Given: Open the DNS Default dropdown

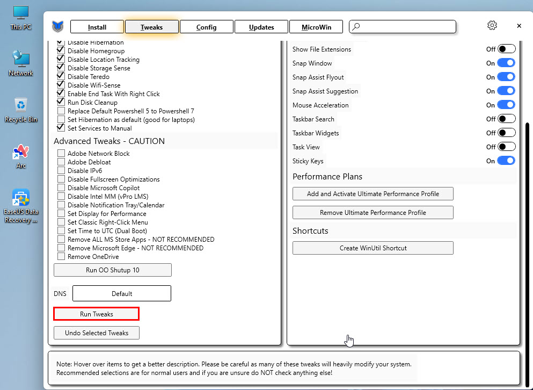Looking at the screenshot, I should tap(122, 293).
